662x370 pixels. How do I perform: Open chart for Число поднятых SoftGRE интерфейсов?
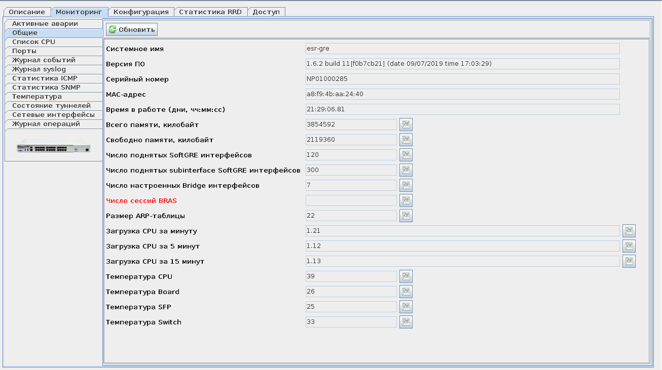(406, 155)
